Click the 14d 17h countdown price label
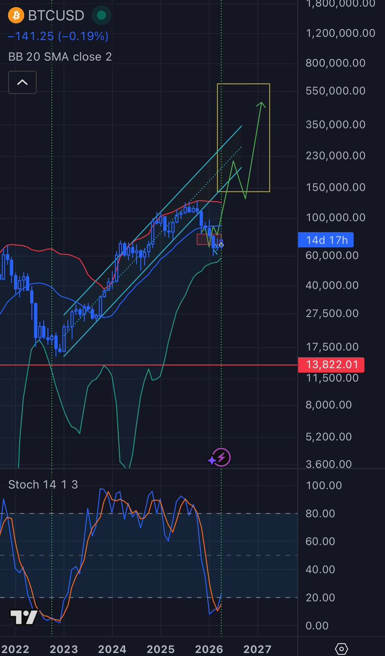 pyautogui.click(x=325, y=240)
